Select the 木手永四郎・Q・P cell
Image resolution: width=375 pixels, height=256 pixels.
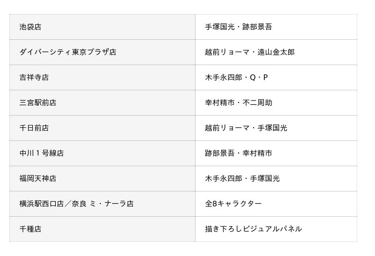click(236, 78)
